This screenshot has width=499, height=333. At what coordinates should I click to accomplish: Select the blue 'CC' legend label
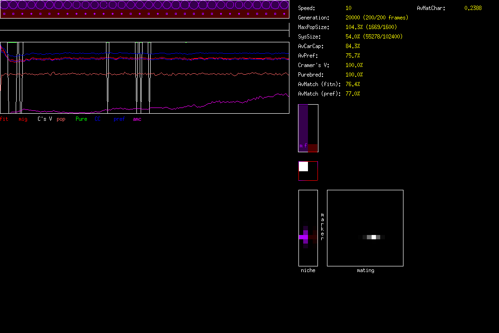pyautogui.click(x=98, y=119)
